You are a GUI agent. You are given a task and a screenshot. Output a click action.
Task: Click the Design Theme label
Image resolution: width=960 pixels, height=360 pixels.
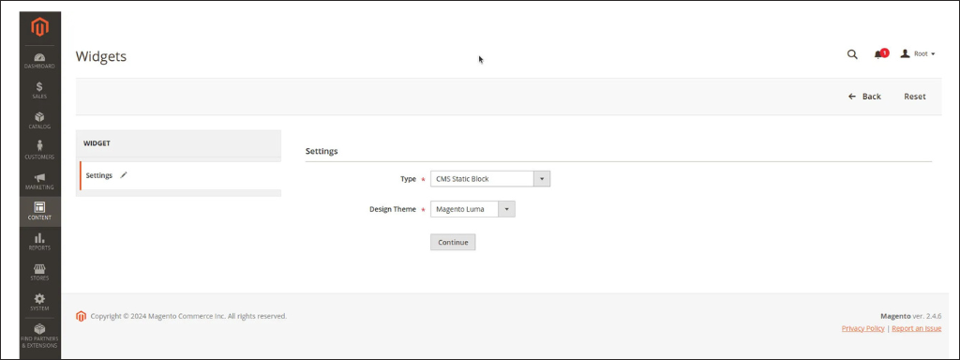click(393, 209)
